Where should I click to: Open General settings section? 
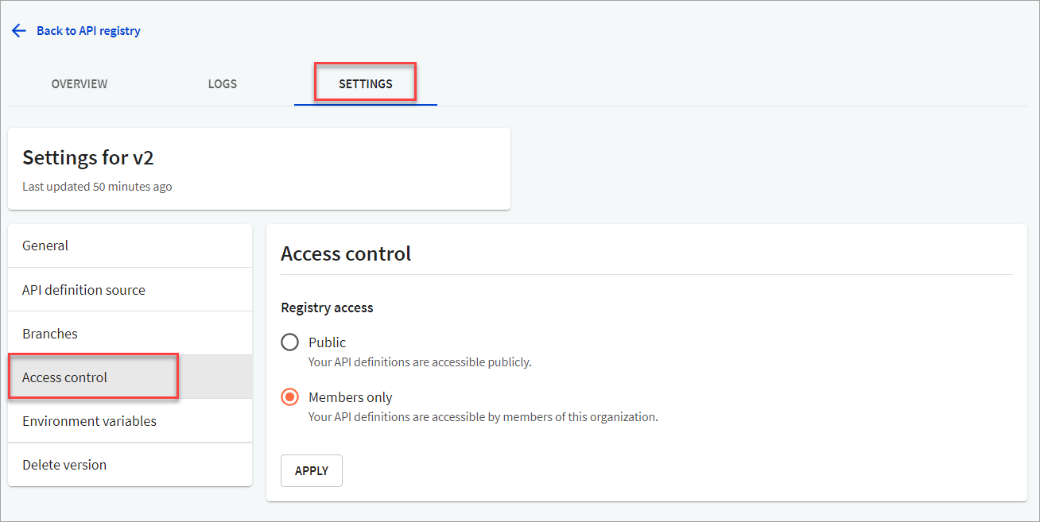pyautogui.click(x=130, y=246)
